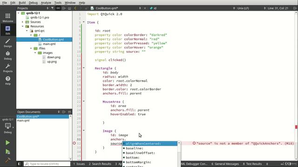Open the Analyze menu
Viewport: 298px width, 167px height.
click(46, 3)
